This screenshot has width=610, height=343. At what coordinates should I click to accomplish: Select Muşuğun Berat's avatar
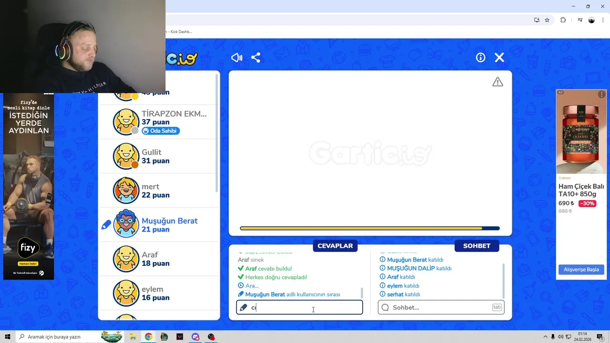pos(126,224)
